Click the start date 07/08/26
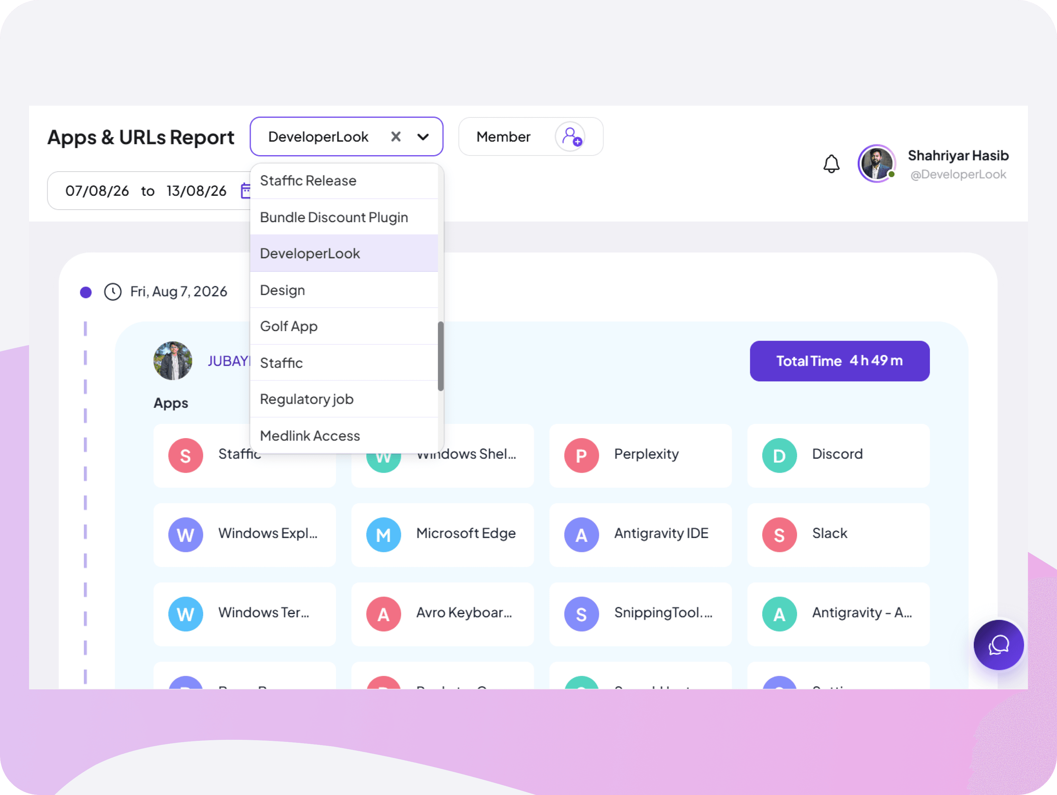 (97, 190)
